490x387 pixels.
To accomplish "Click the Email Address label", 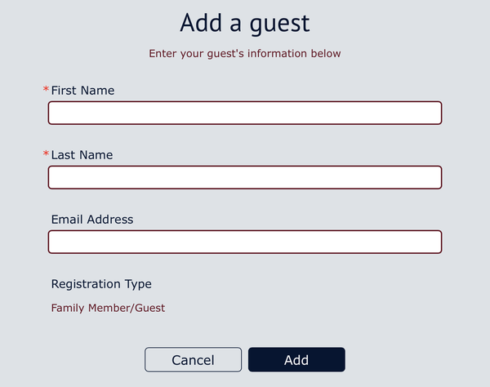I will tap(92, 220).
